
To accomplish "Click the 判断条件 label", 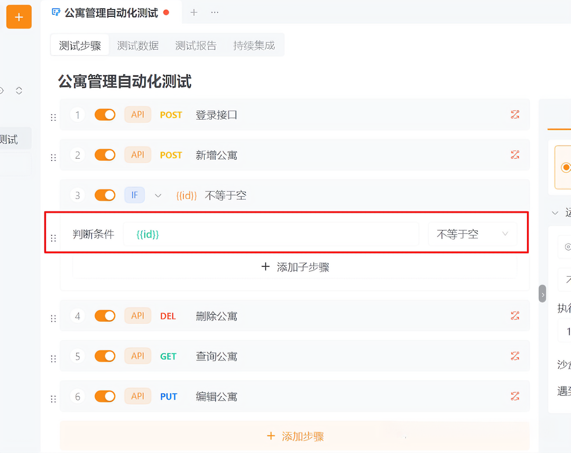I will pos(93,234).
